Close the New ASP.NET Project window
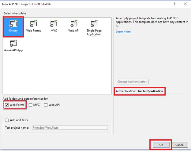Viewport: 191px width, 151px height. 185,4
